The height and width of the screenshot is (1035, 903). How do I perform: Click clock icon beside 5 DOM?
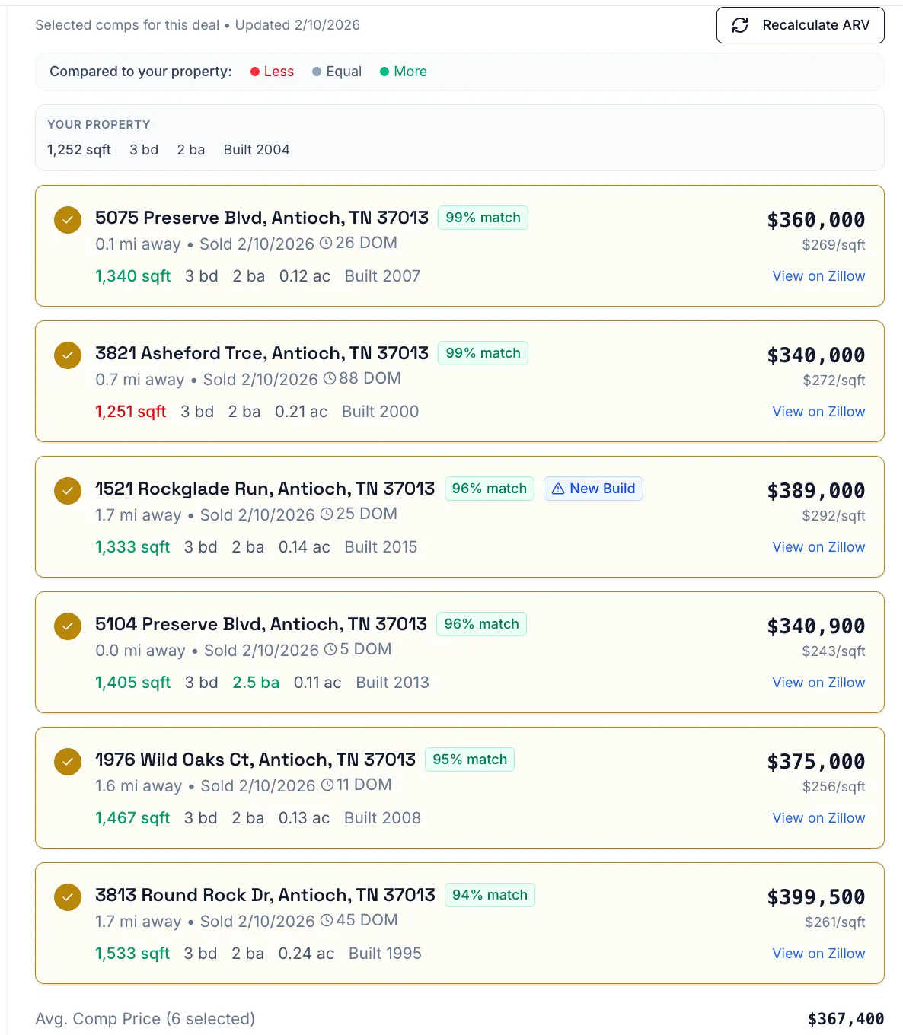pos(330,649)
